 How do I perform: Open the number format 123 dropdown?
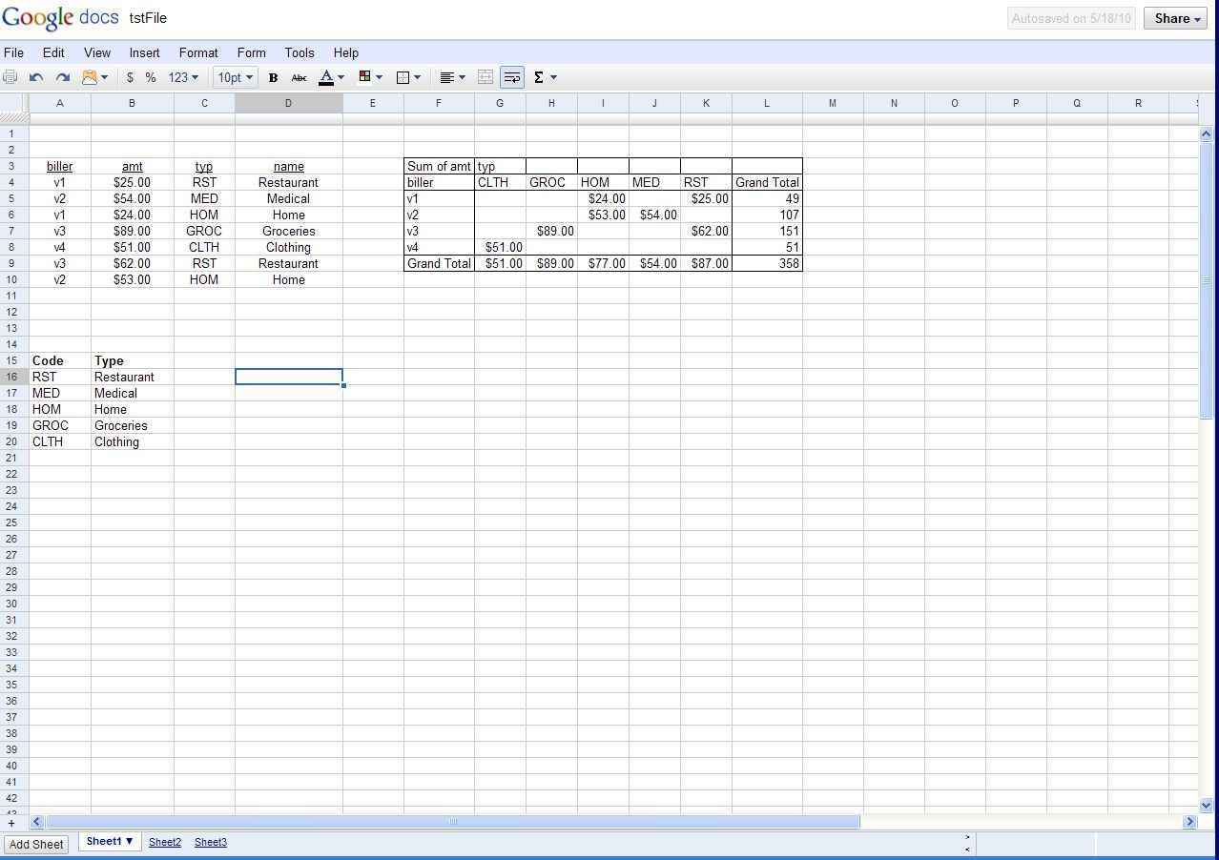182,77
